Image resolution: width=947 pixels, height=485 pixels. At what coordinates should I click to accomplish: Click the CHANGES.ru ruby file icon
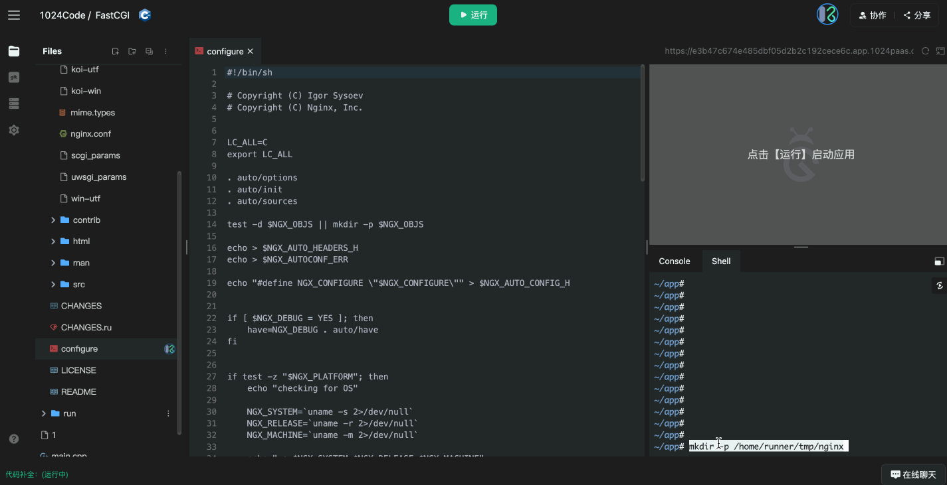click(54, 328)
